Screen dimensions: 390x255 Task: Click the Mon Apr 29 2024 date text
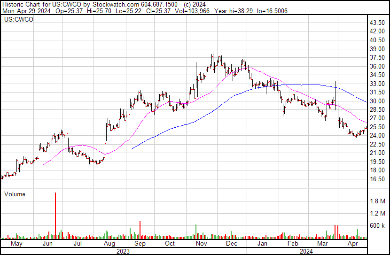[x=26, y=11]
